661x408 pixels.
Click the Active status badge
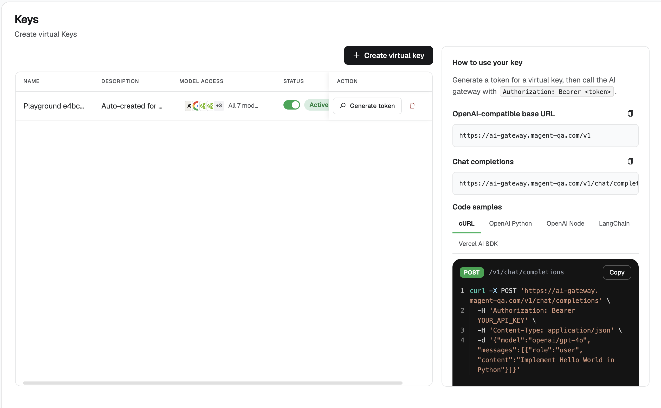[317, 105]
